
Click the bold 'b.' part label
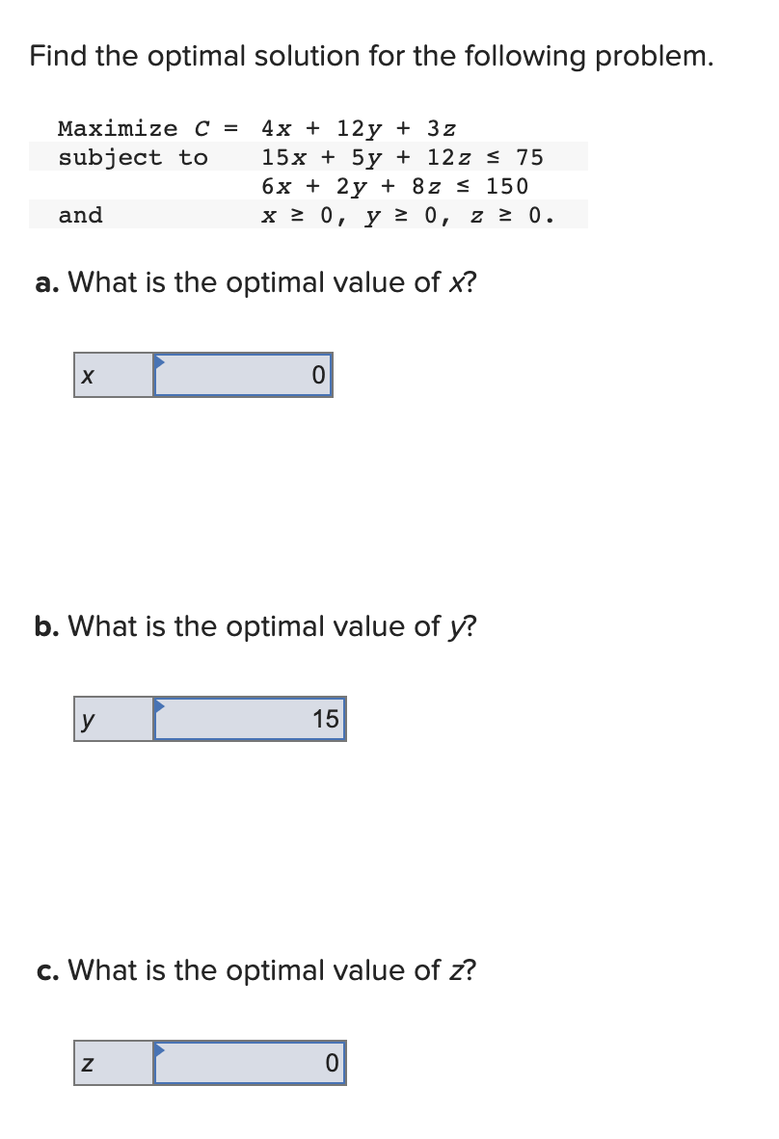coord(45,626)
